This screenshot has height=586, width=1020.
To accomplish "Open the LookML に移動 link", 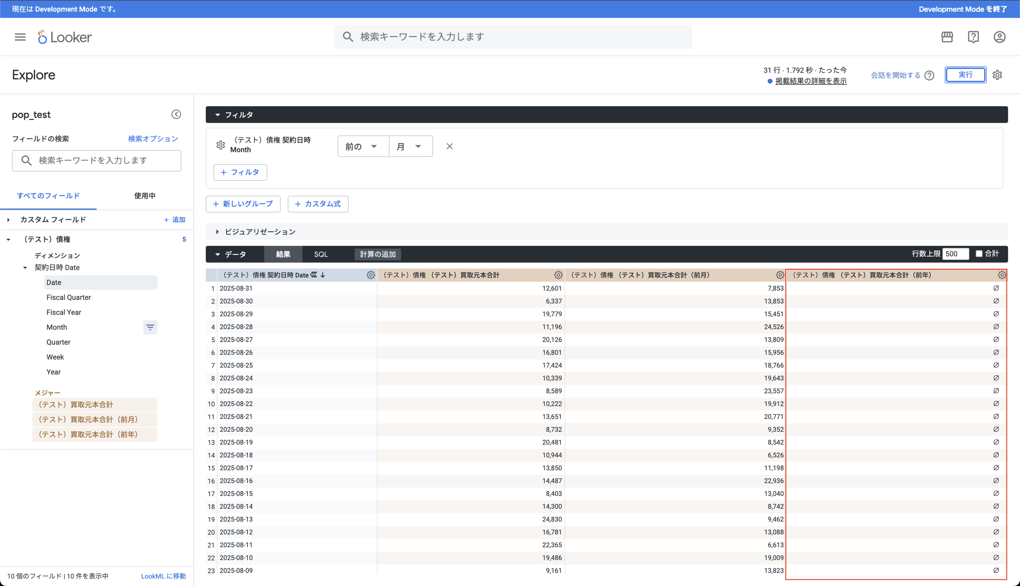I will (163, 576).
